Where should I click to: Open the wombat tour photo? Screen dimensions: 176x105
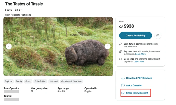pos(58,46)
